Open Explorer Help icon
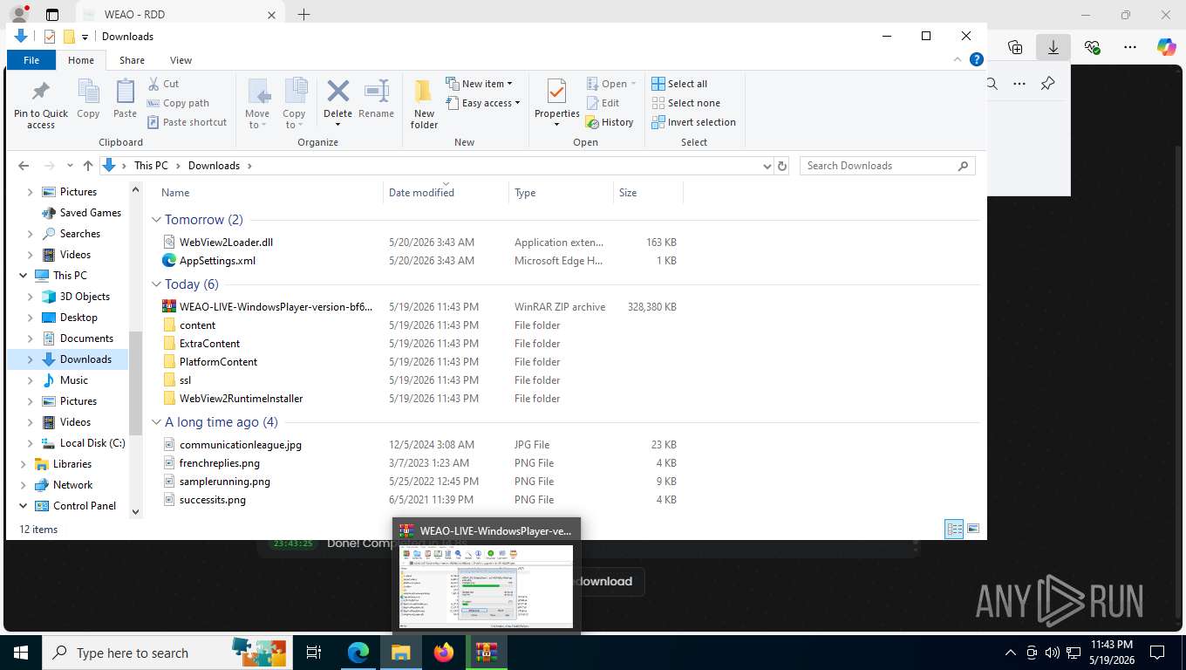Image resolution: width=1186 pixels, height=670 pixels. (x=977, y=60)
